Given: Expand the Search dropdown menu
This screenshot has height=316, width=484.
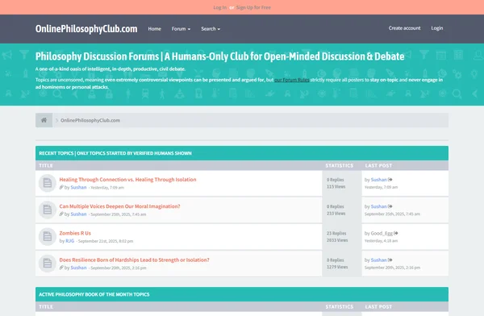Looking at the screenshot, I should coord(211,29).
